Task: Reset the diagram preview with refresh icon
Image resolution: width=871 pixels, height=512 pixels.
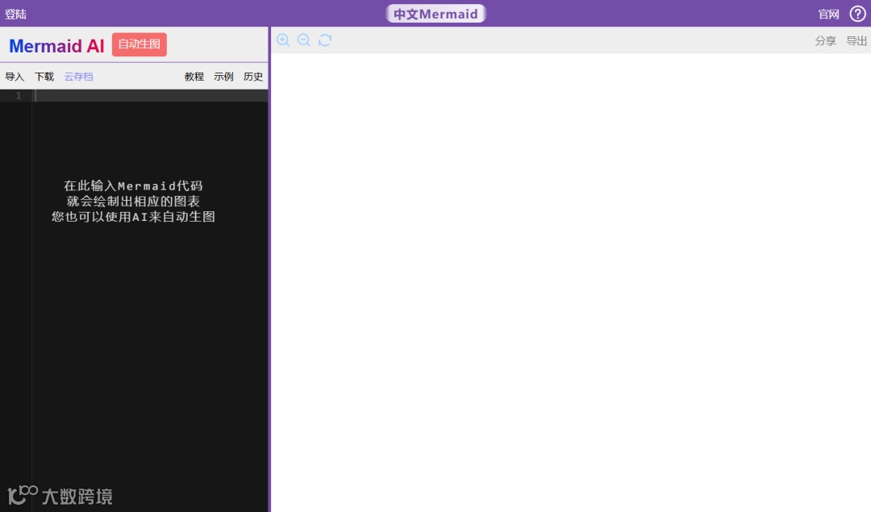Action: [x=325, y=40]
